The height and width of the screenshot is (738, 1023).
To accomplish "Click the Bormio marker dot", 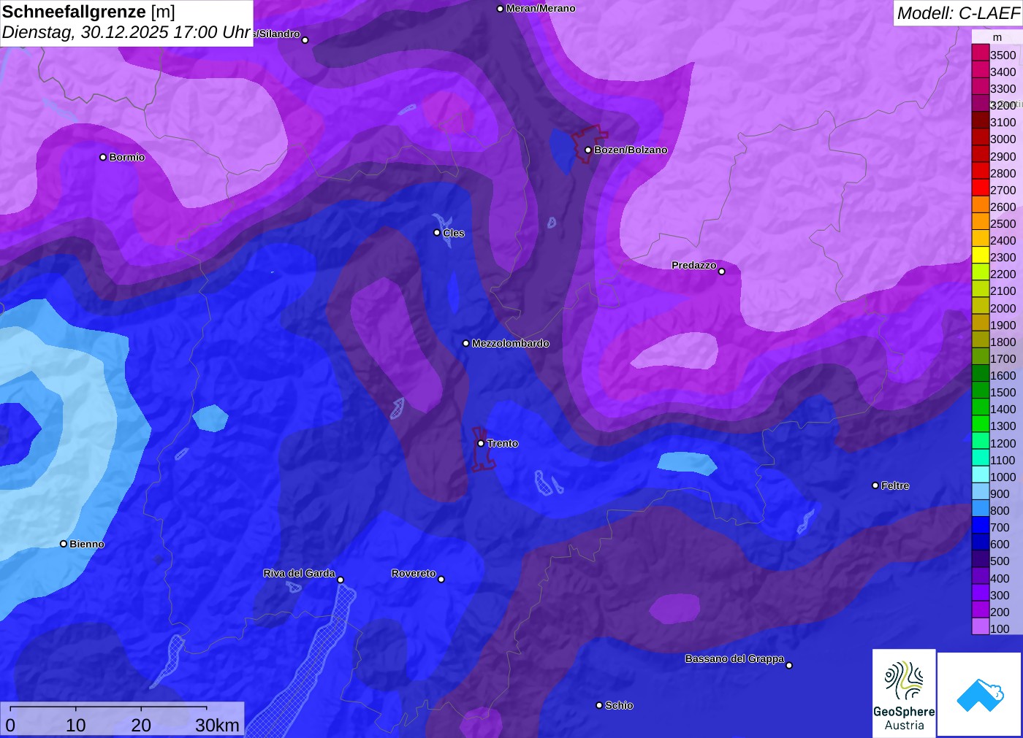I will point(103,157).
